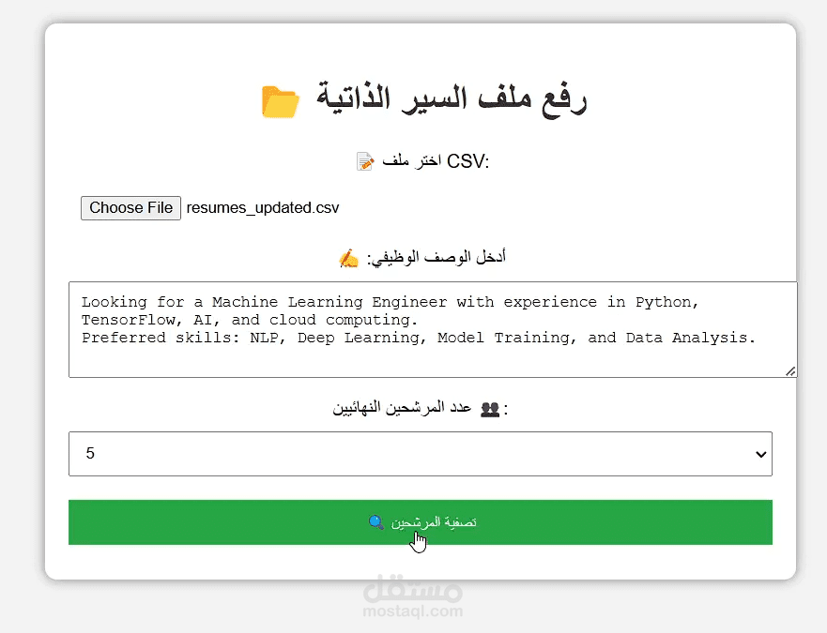Select the value 5 in the combo box
The width and height of the screenshot is (827, 633).
click(x=90, y=453)
